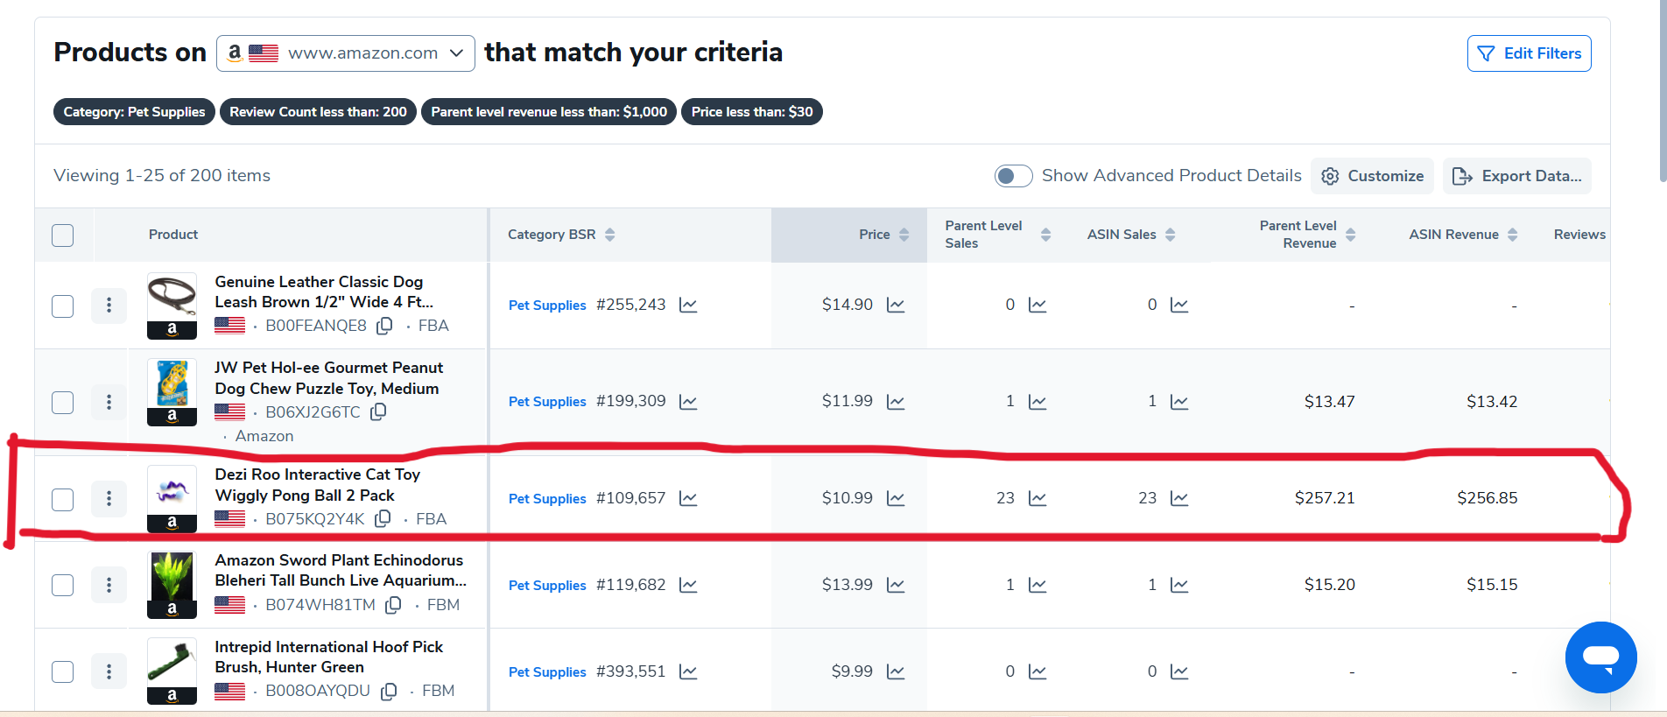Viewport: 1667px width, 717px height.
Task: Sort by ASIN Sales column
Action: tap(1171, 235)
